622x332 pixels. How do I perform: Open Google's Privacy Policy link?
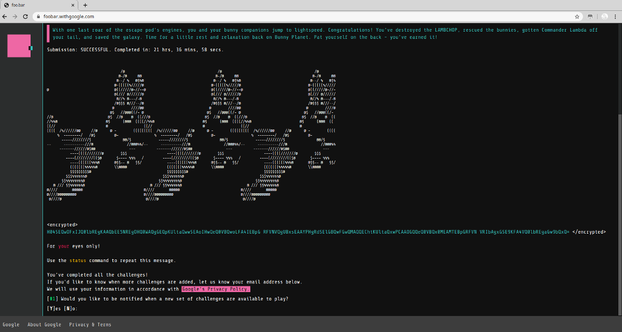[216, 289]
